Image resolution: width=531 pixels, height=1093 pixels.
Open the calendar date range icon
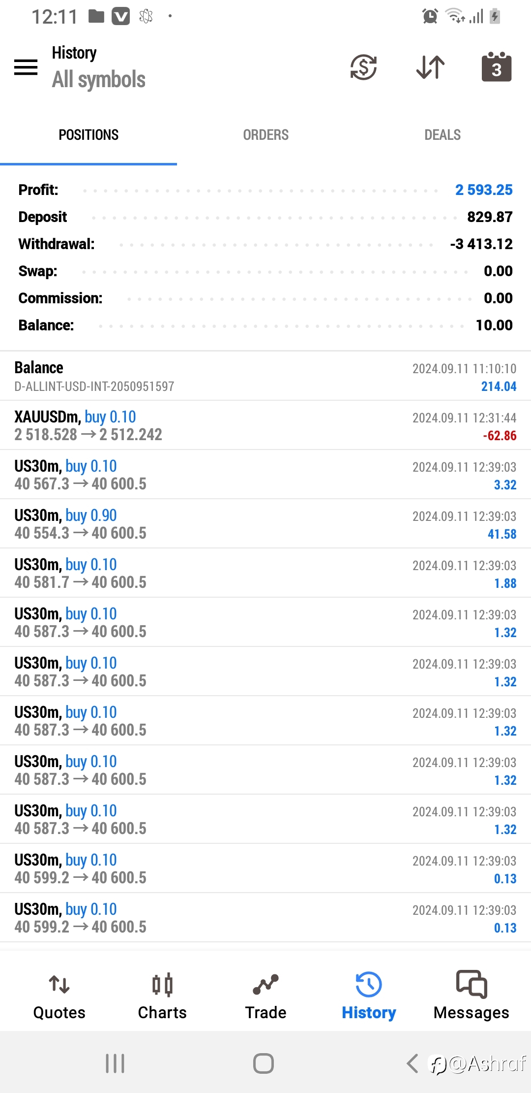pyautogui.click(x=496, y=66)
